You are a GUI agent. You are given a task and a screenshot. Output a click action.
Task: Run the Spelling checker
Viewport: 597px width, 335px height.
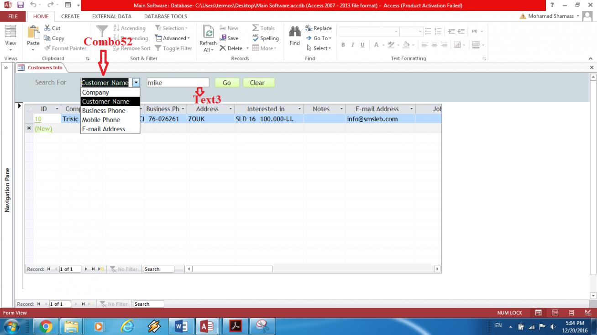(x=265, y=38)
